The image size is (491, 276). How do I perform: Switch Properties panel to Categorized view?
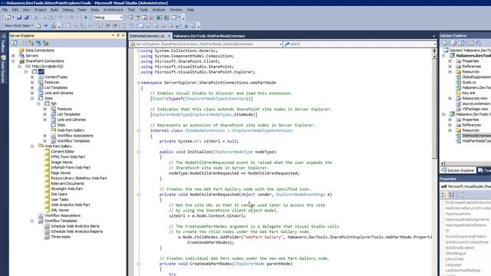point(444,195)
